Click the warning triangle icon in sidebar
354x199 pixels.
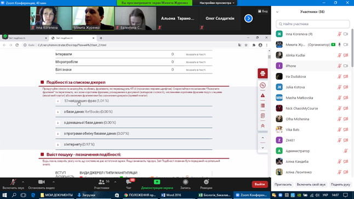click(262, 95)
